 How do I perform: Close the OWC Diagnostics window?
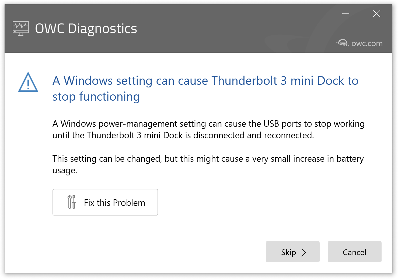(376, 13)
